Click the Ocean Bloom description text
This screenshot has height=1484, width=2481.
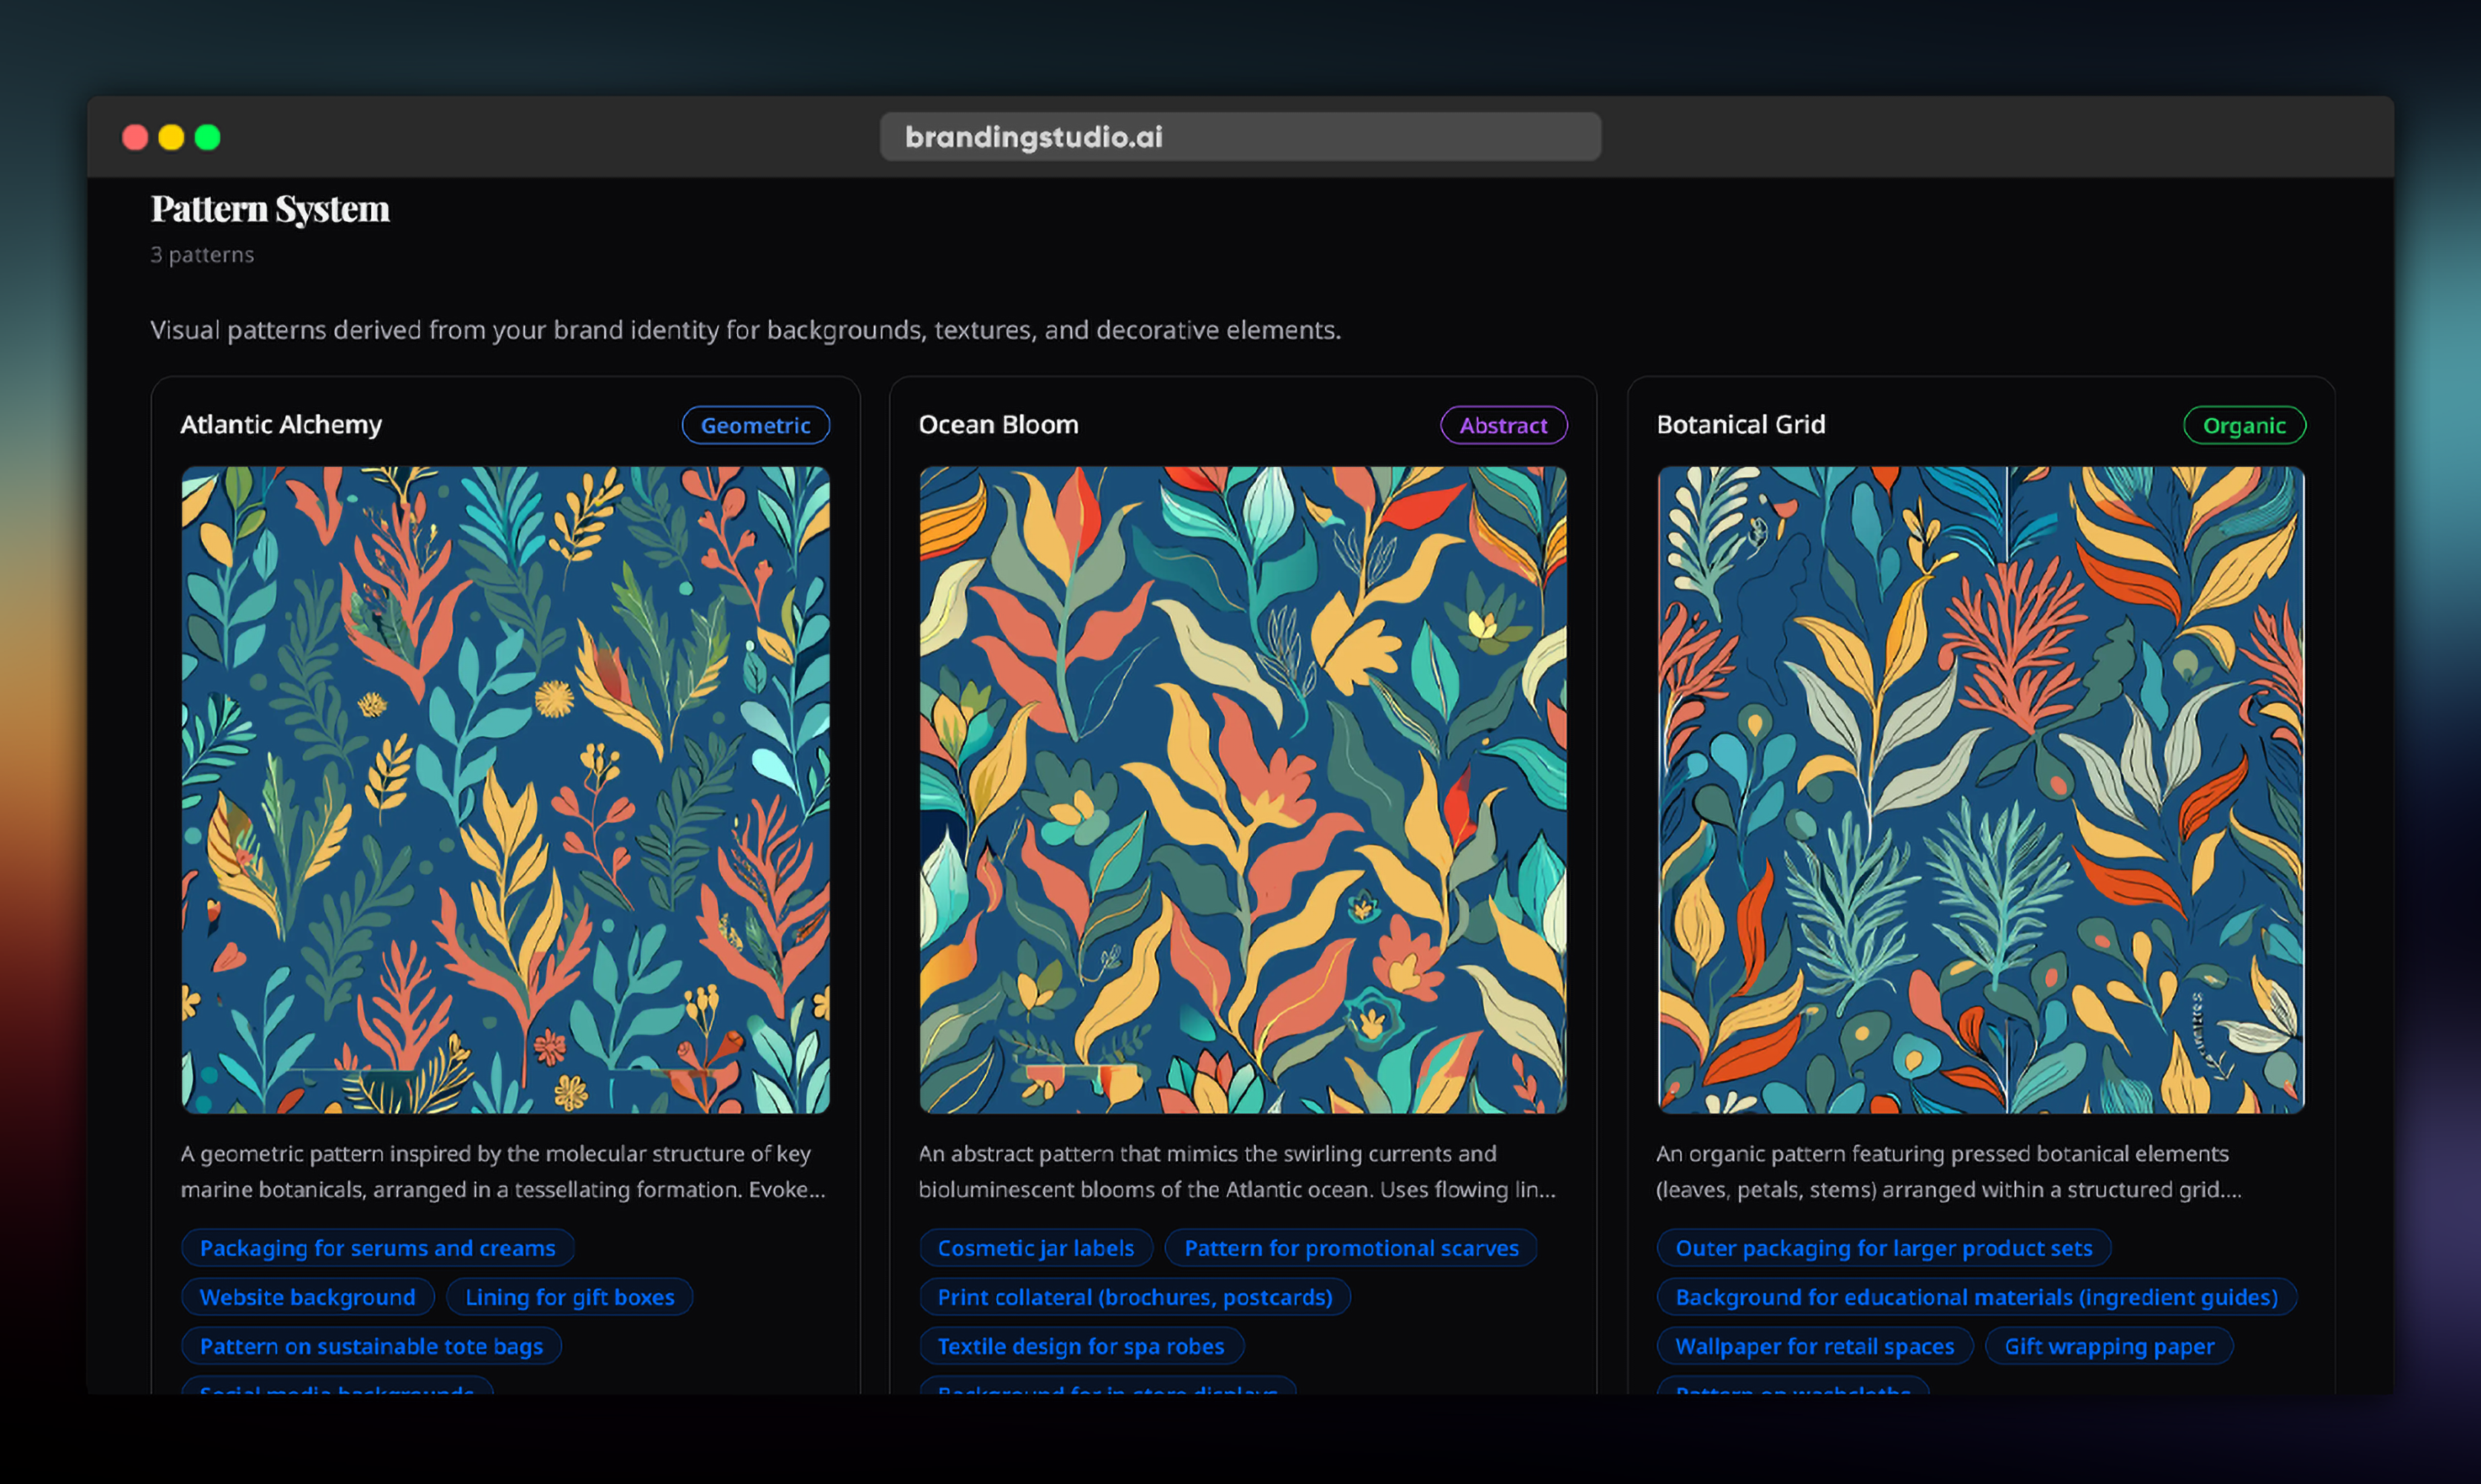[1238, 1171]
